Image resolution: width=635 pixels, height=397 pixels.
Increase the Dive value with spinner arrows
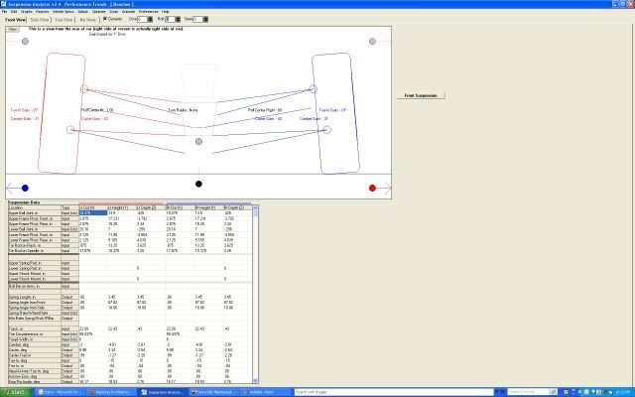click(150, 19)
